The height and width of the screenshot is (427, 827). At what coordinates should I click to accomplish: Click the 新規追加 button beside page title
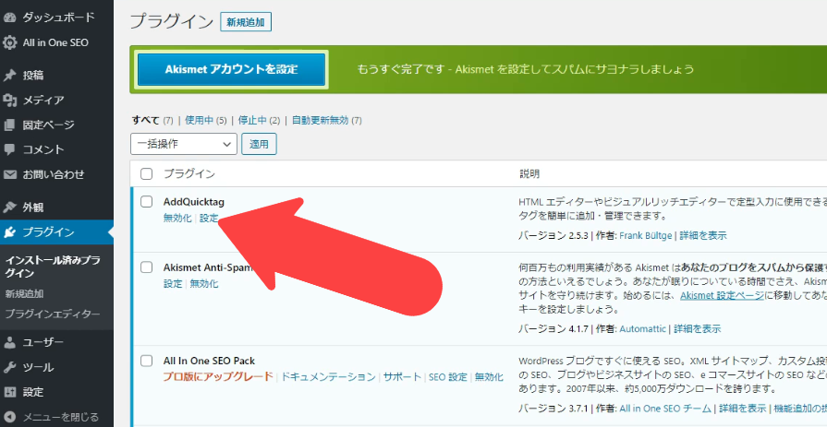246,22
